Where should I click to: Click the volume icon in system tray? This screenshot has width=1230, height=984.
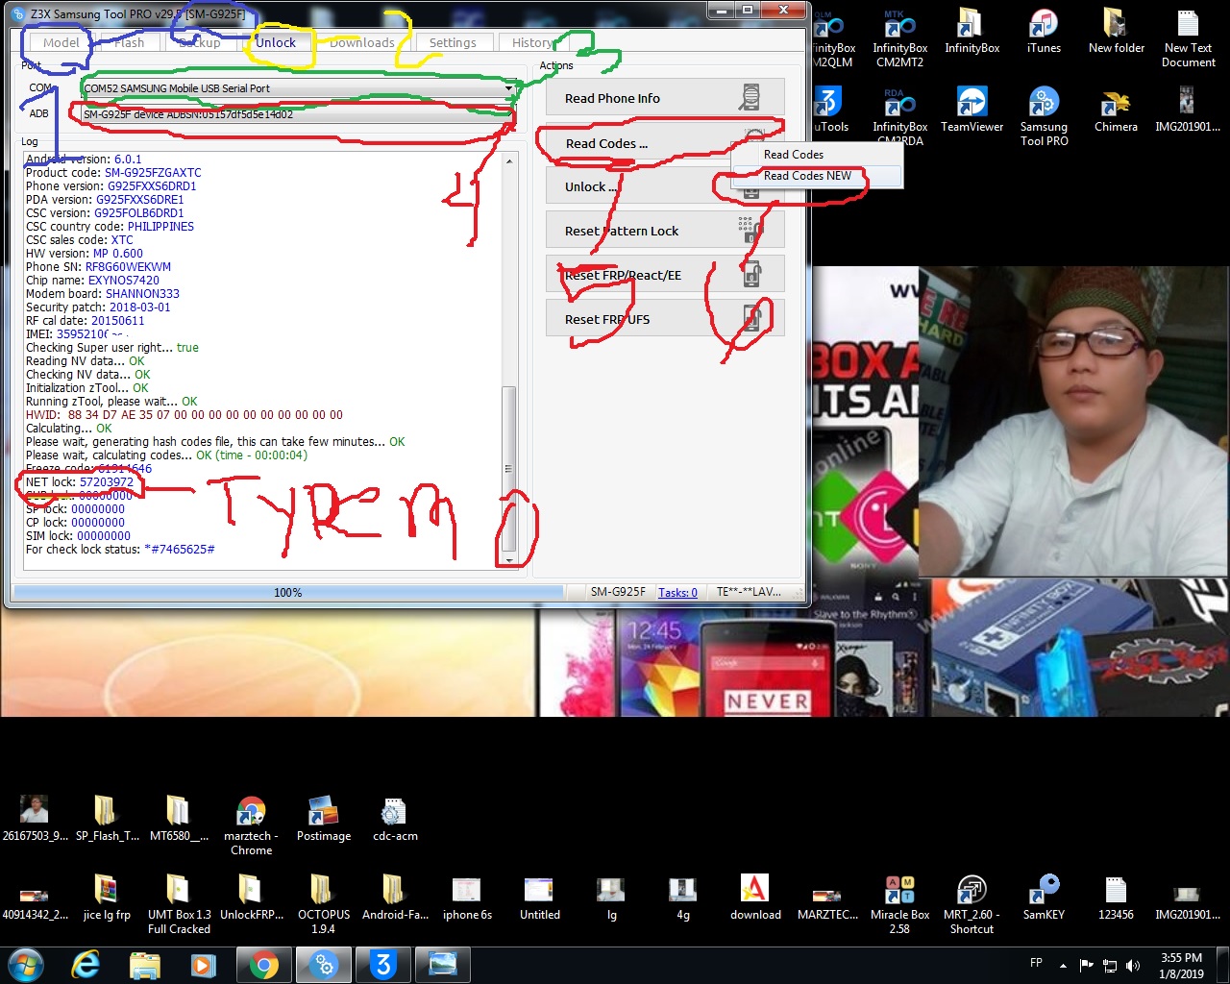click(1133, 965)
